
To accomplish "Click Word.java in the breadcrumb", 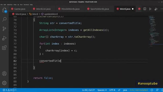I will pyautogui.click(x=21, y=14).
